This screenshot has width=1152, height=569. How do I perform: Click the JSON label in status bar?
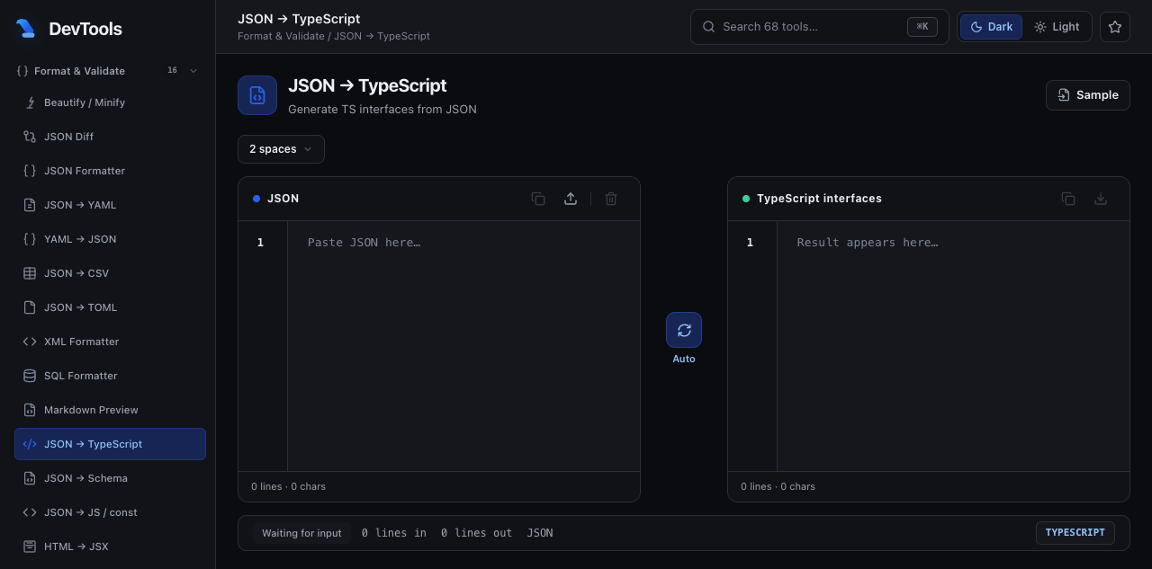(540, 533)
